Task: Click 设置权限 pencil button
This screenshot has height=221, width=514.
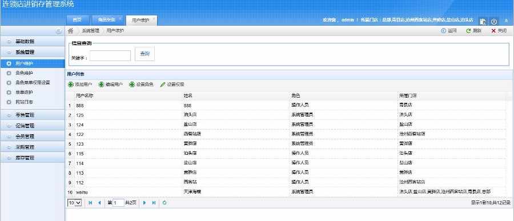Action: pyautogui.click(x=172, y=85)
